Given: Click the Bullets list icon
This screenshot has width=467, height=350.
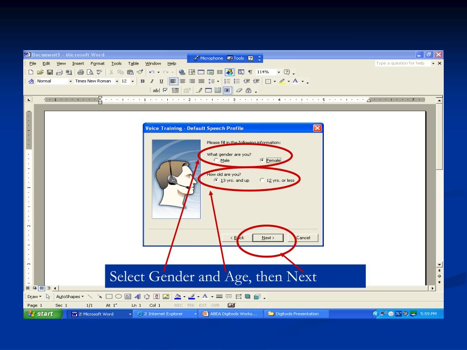Looking at the screenshot, I should (237, 81).
